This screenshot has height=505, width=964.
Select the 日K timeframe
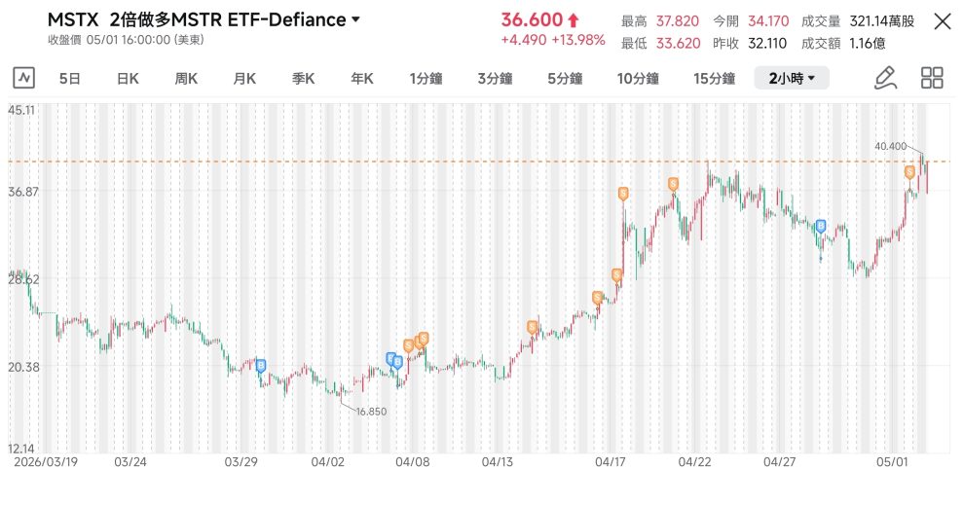click(x=128, y=79)
